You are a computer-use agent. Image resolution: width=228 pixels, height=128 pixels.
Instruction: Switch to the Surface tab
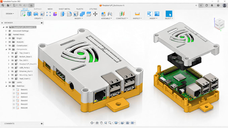[x=38, y=9]
